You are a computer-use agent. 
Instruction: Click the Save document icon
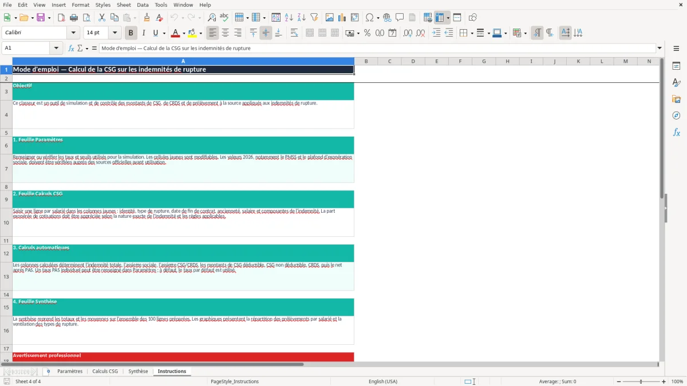(41, 18)
